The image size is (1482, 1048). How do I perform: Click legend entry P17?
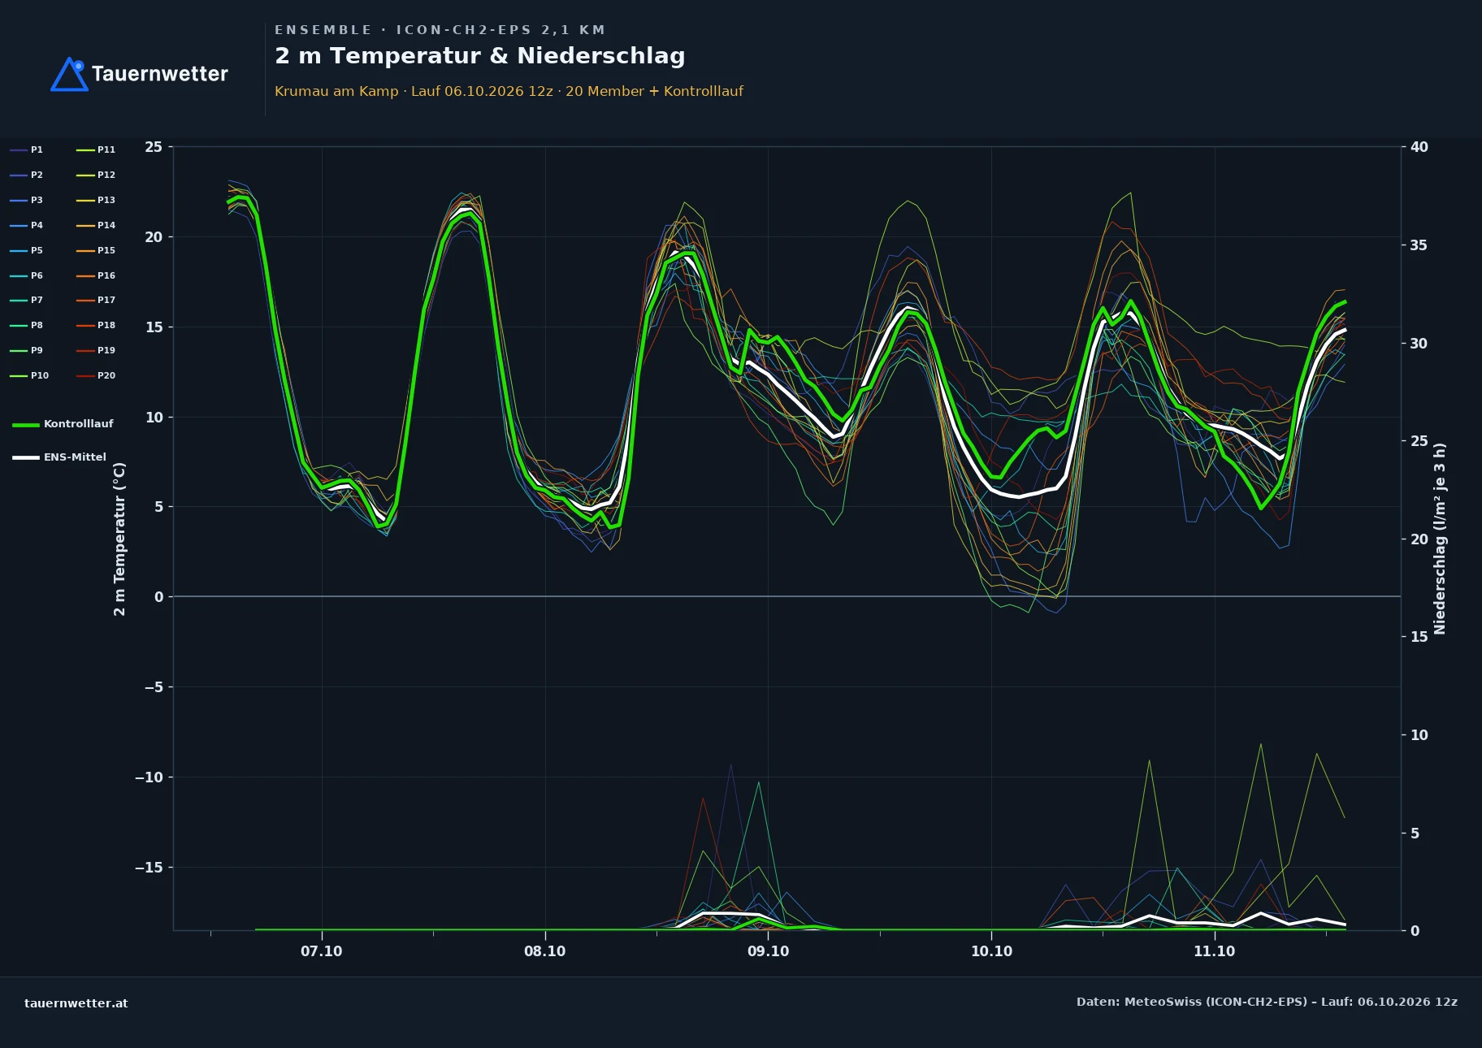click(x=96, y=300)
